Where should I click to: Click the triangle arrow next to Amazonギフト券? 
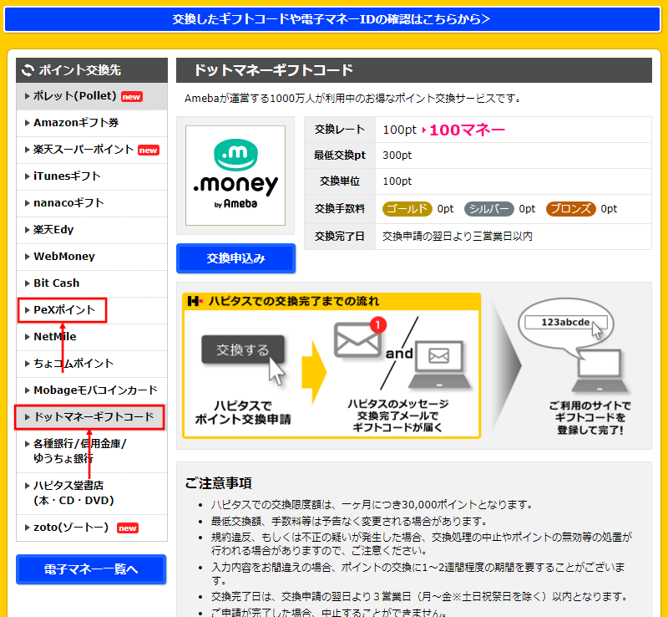coord(28,123)
